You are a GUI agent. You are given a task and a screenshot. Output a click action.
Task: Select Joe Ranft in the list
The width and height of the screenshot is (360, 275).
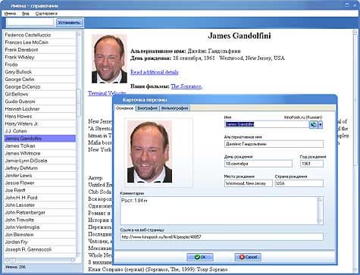[x=40, y=190]
